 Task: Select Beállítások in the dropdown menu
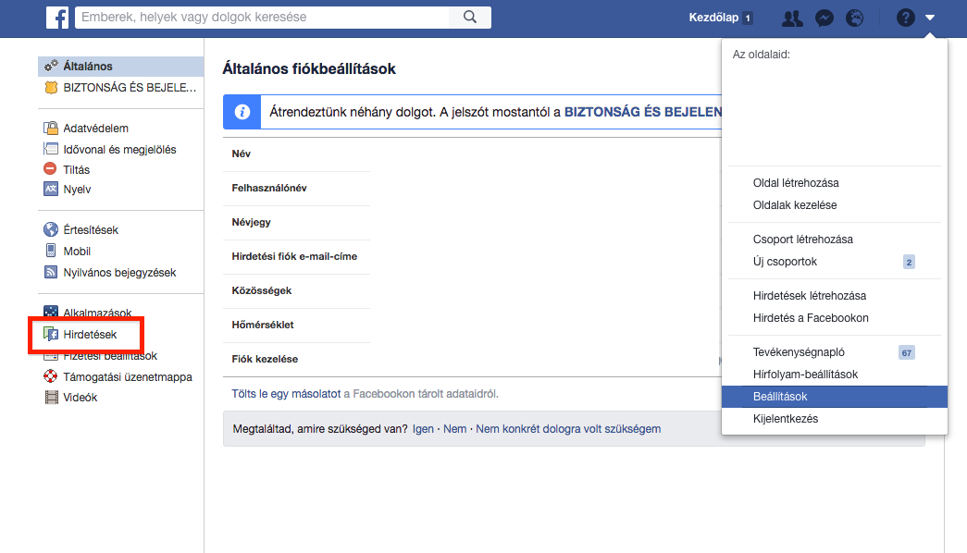pos(780,397)
